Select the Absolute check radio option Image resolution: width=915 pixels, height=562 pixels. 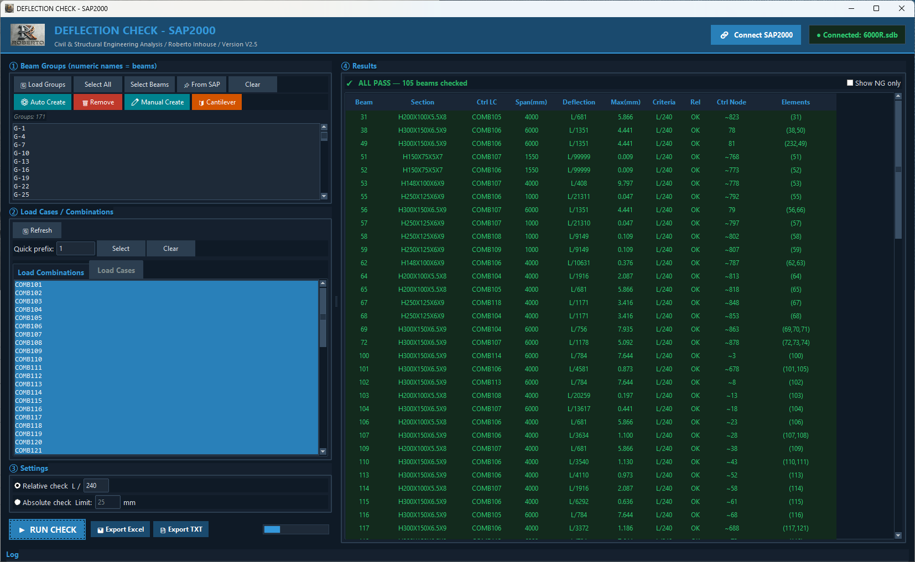[18, 502]
